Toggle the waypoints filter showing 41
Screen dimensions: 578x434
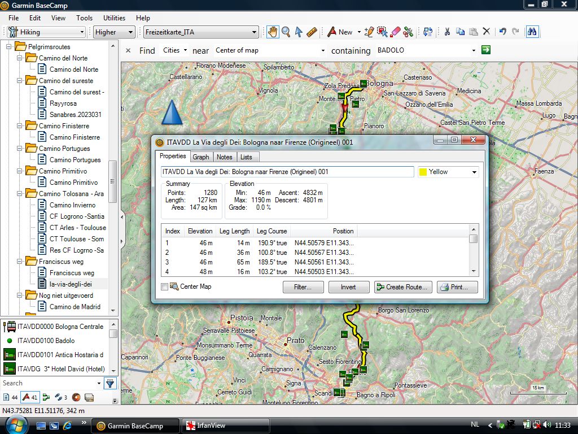click(x=29, y=397)
